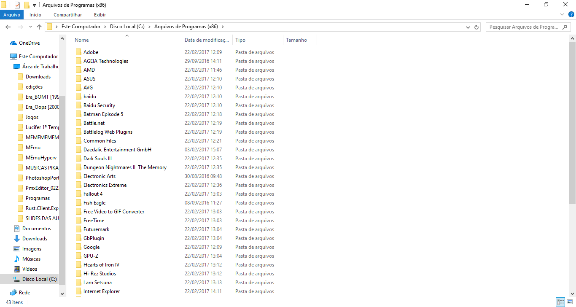Screen dimensions: 576x307
Task: Click the Google folder icon
Action: tap(78, 247)
